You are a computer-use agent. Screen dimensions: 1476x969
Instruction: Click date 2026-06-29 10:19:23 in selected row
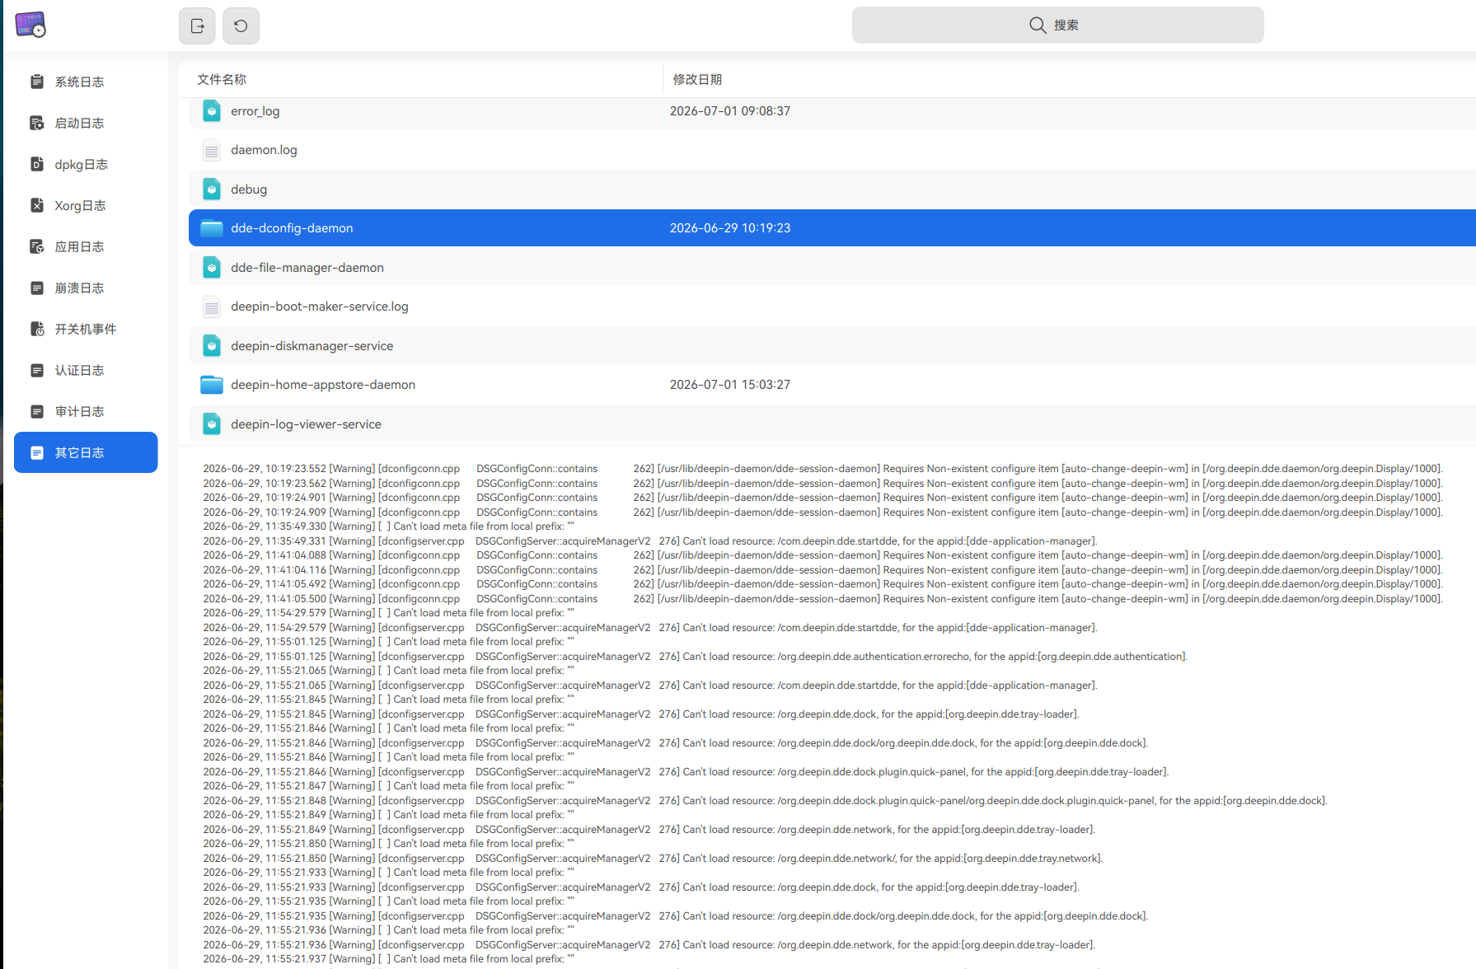tap(729, 228)
